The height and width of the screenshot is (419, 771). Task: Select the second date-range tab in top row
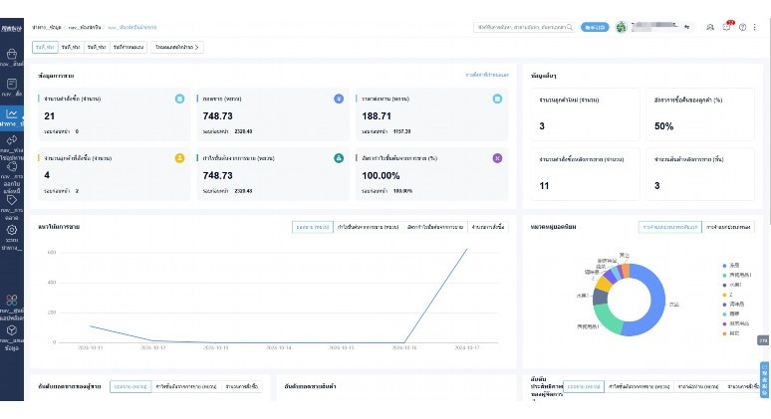click(71, 47)
